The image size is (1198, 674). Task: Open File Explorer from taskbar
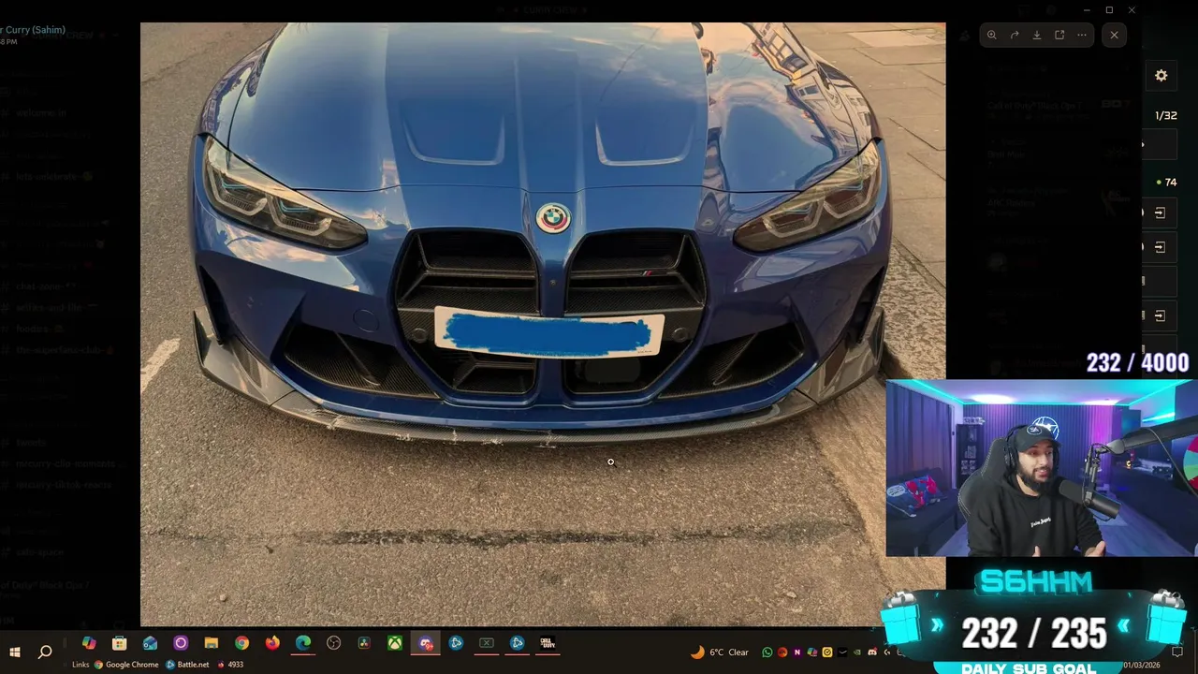212,643
